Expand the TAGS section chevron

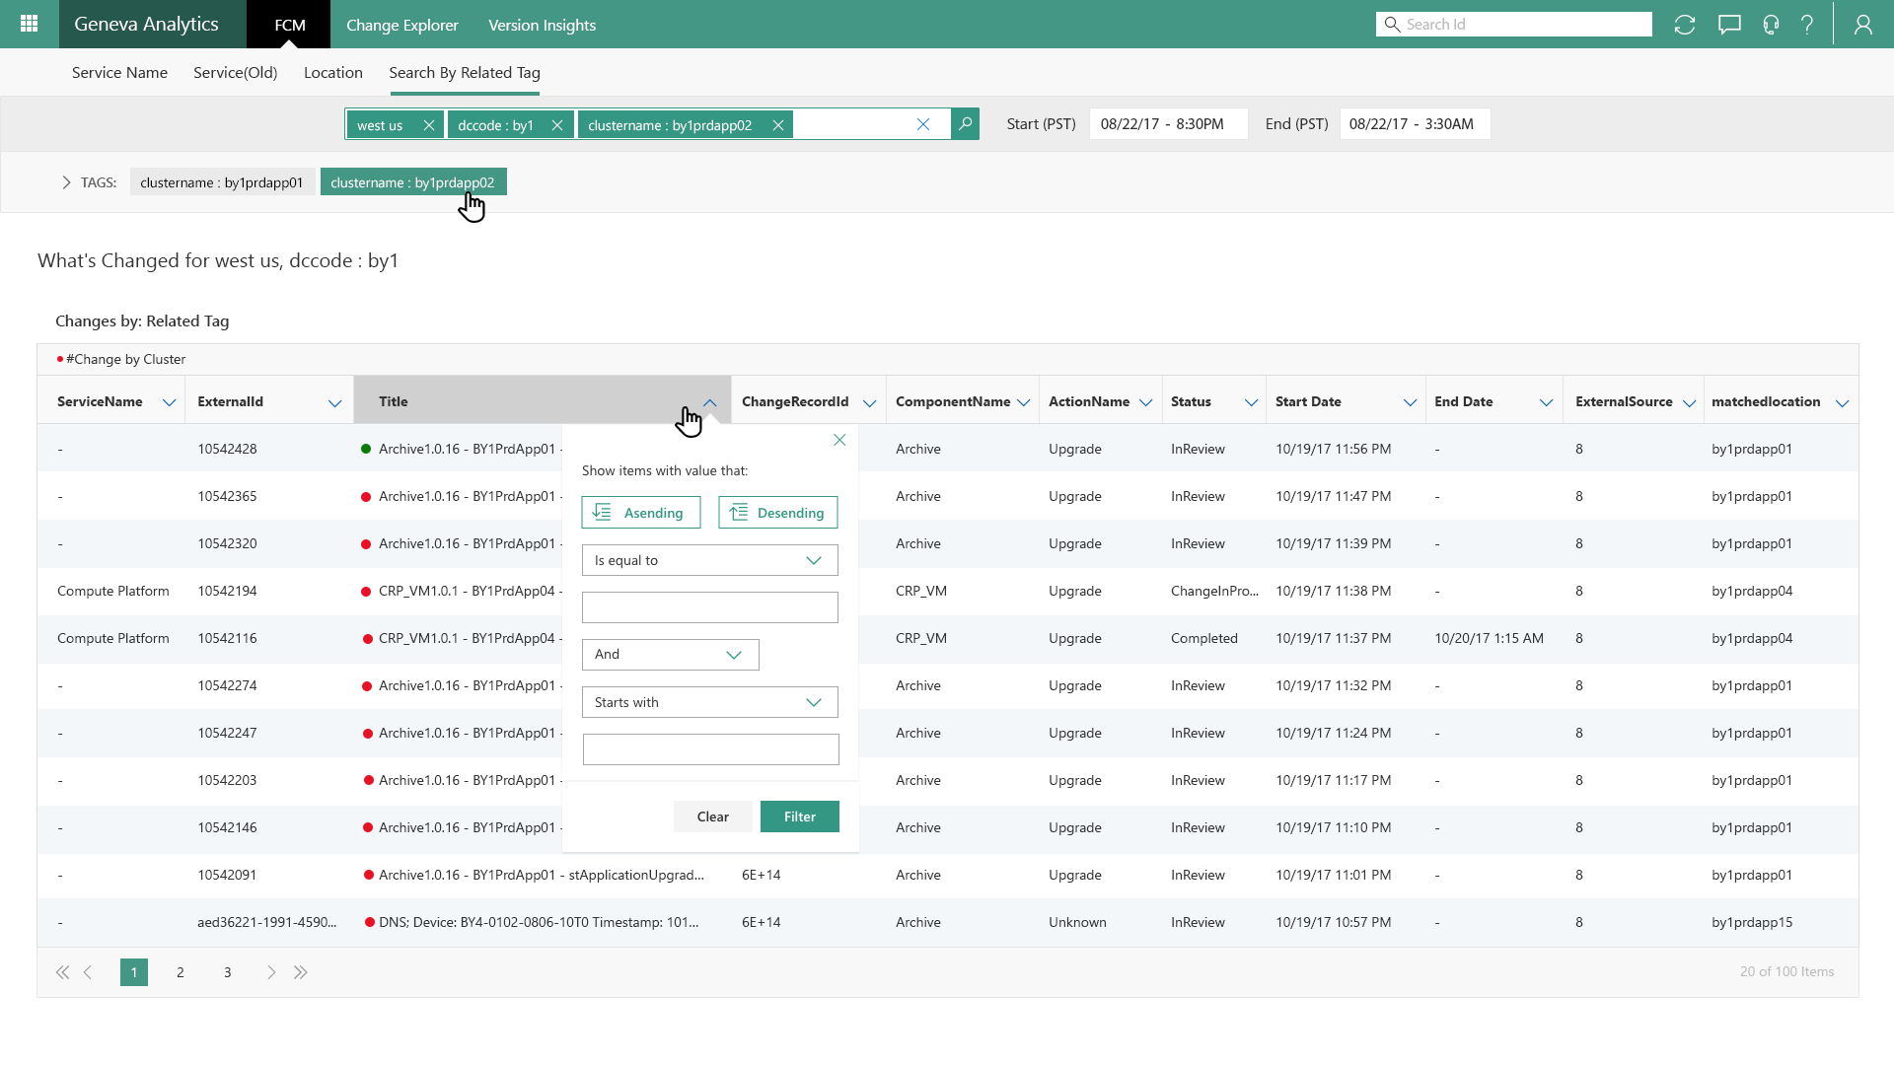pos(66,182)
